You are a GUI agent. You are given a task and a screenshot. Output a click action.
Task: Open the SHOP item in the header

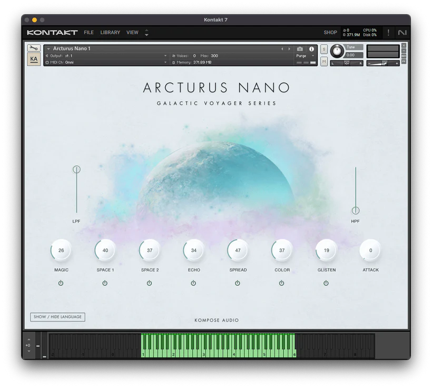330,32
